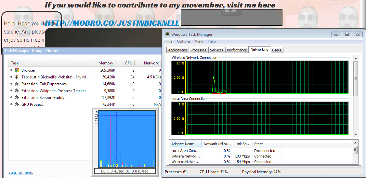Open the Help menu in Windows Task Manager
This screenshot has height=178, width=366.
tap(212, 41)
